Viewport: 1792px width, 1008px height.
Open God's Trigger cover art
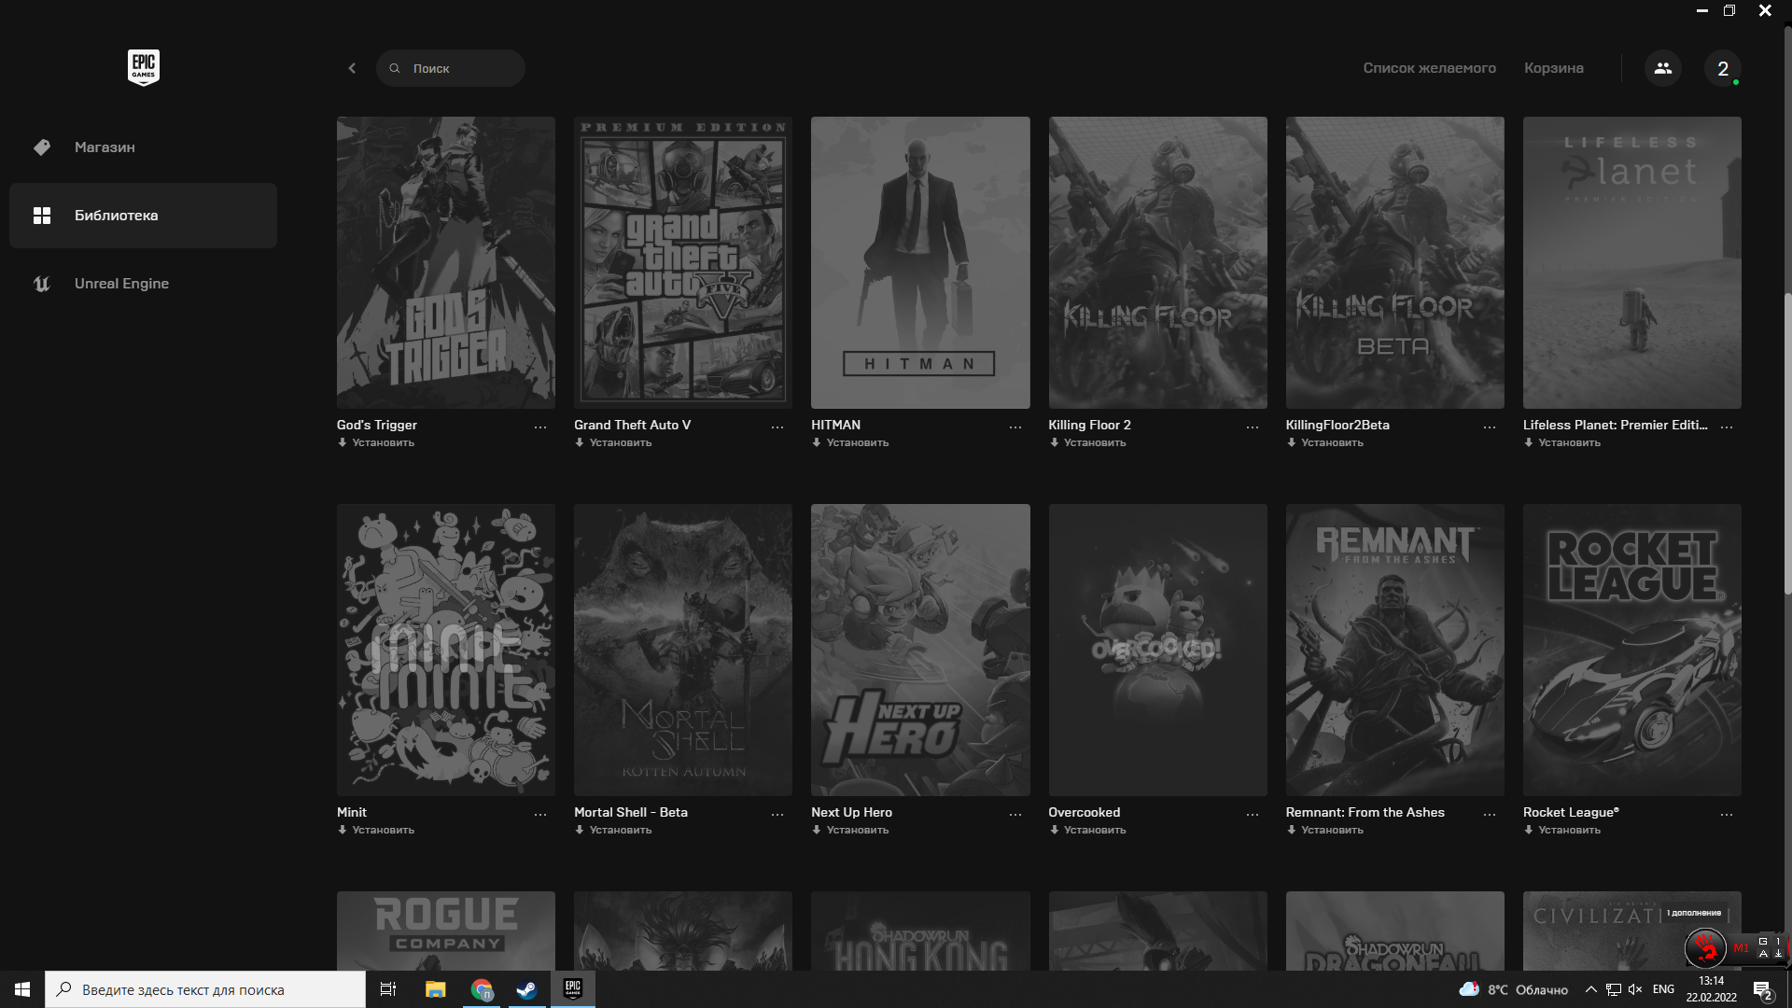pyautogui.click(x=446, y=262)
